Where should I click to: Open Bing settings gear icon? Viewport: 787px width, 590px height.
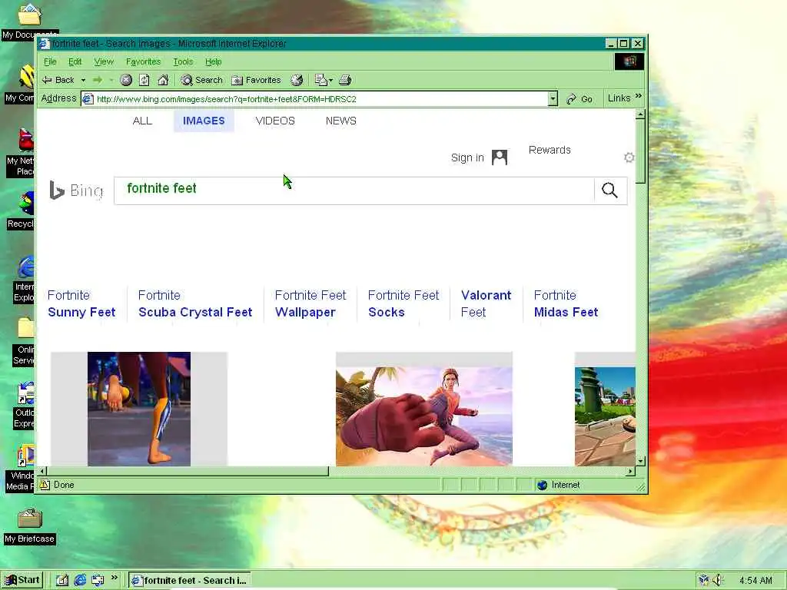(629, 157)
